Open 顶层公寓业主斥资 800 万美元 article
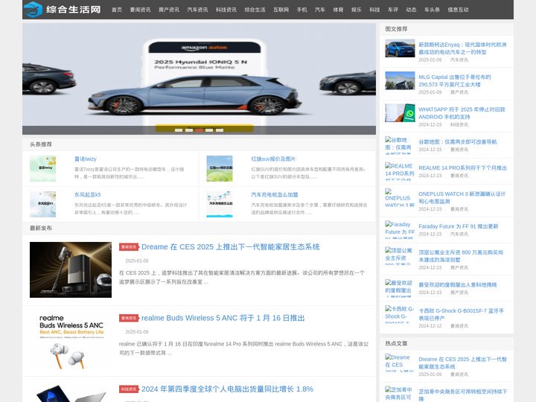 [461, 256]
